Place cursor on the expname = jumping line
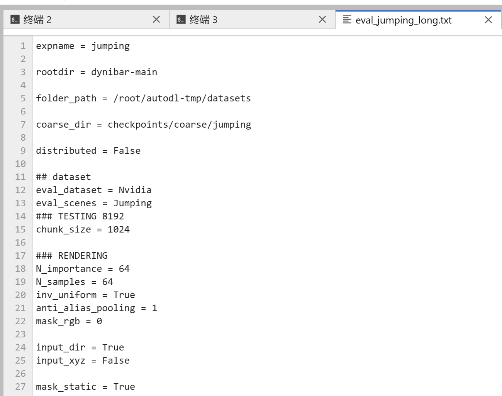The image size is (502, 396). coord(83,45)
